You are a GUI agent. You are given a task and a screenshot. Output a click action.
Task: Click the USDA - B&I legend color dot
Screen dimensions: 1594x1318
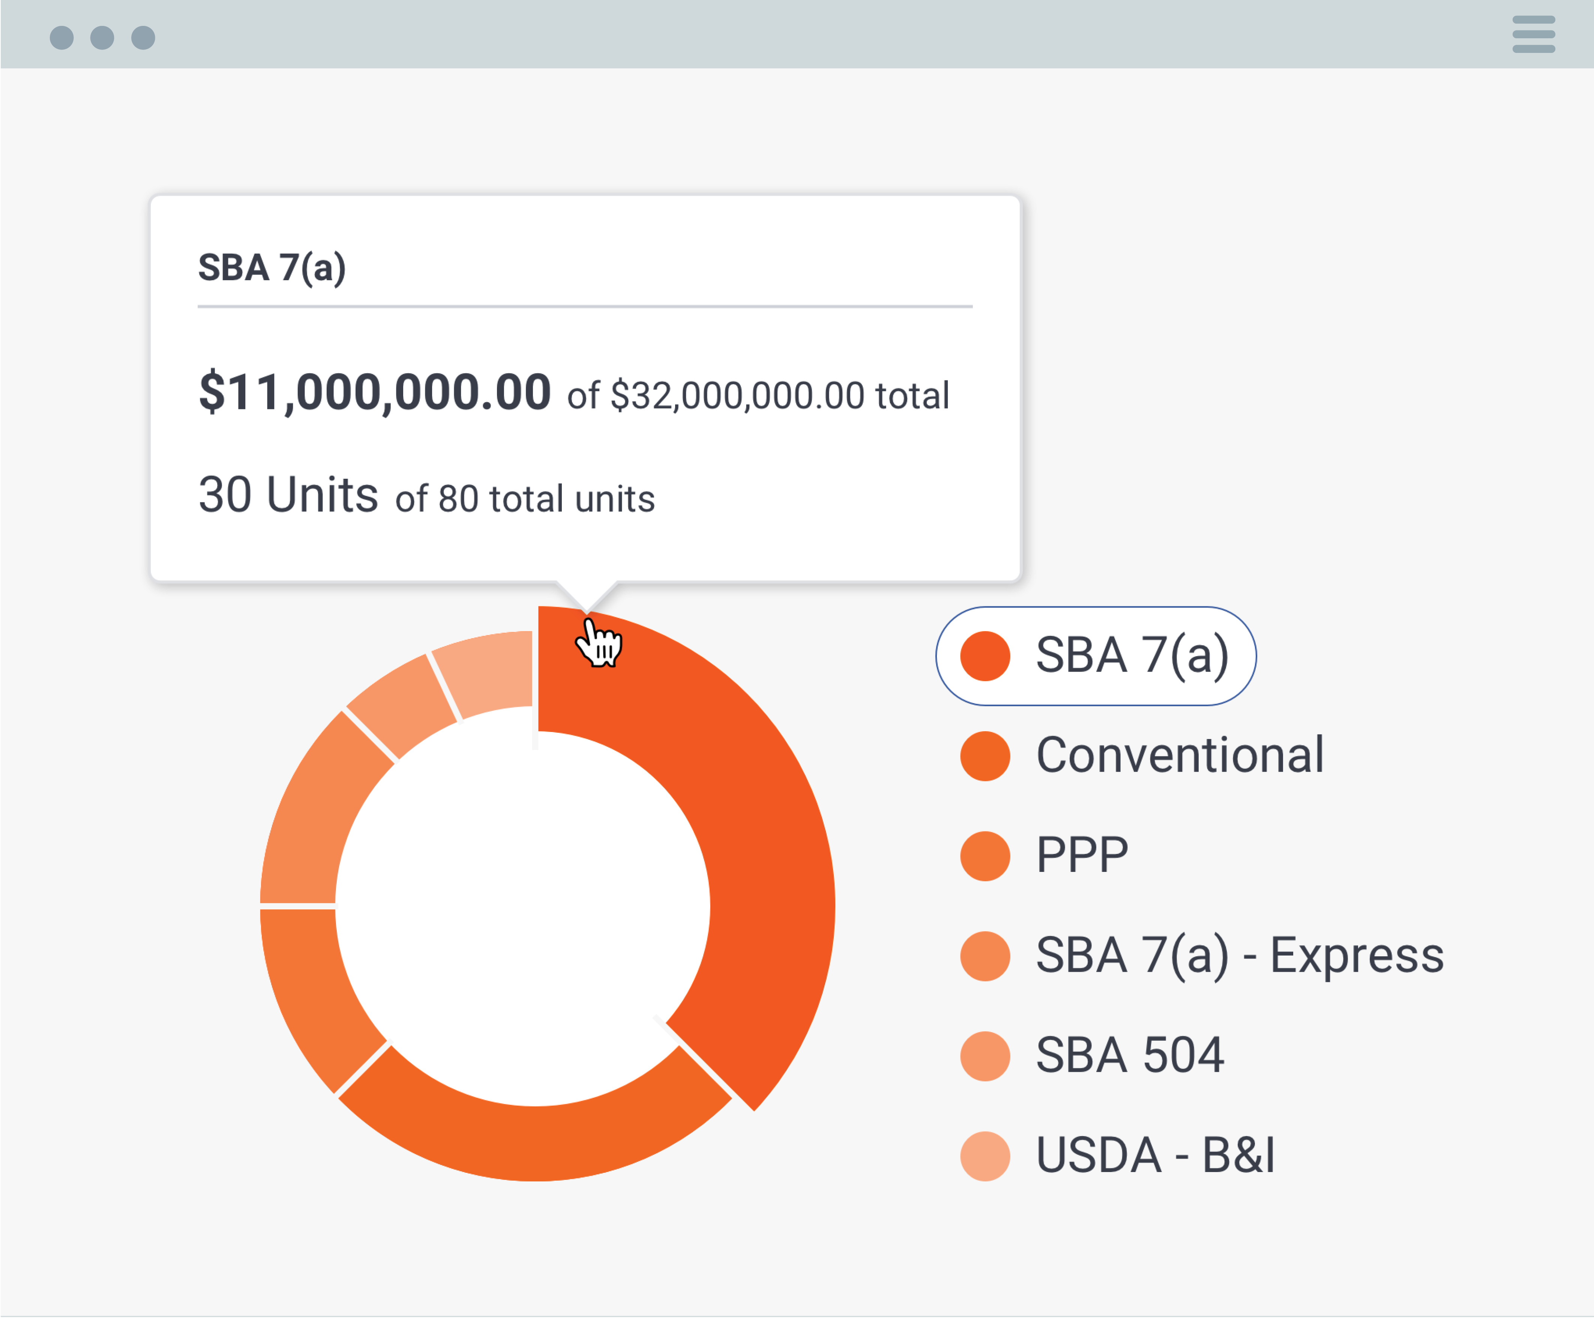985,1156
